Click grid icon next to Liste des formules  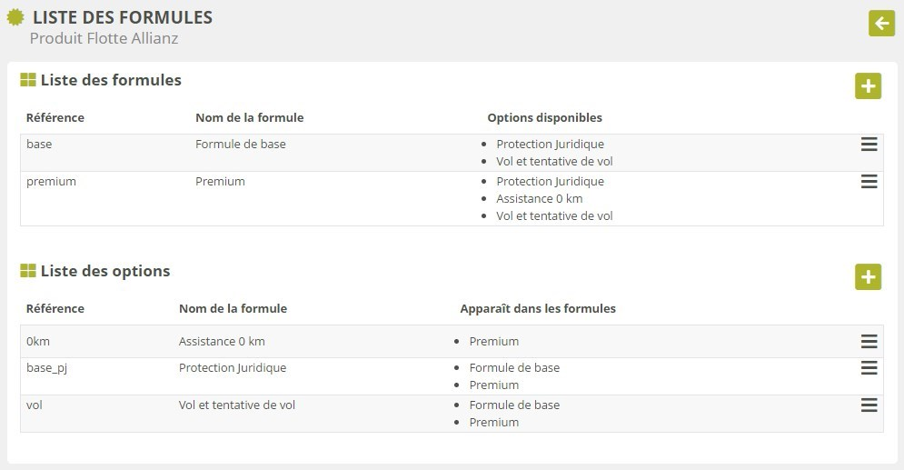pos(28,80)
